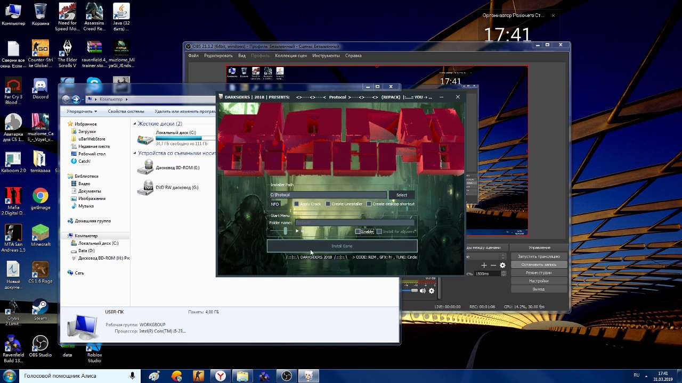Open OBS mixer audio settings gear
682x383 pixels.
point(432,290)
